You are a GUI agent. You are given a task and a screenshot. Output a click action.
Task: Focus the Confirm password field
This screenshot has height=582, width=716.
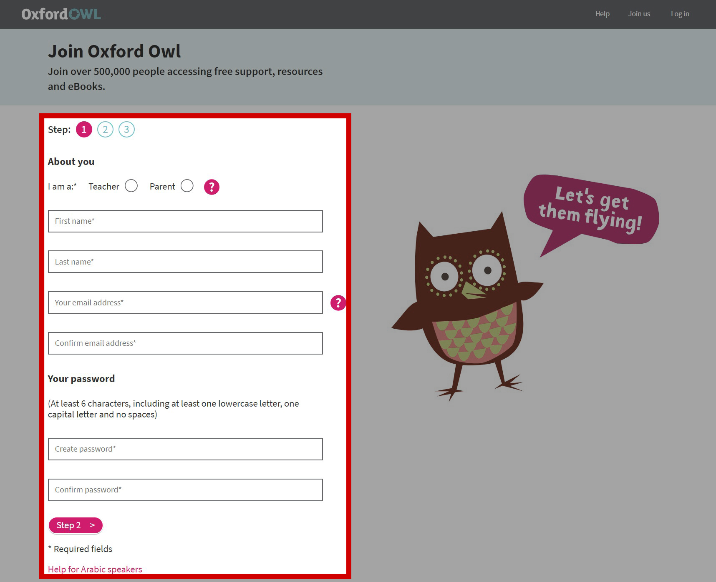[185, 490]
